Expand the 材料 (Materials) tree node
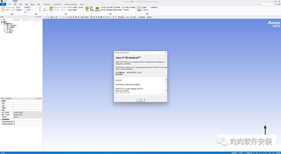The width and height of the screenshot is (281, 154). coord(4,29)
